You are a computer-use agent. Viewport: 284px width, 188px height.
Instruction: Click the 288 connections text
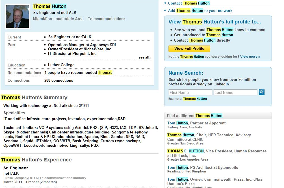coord(59,80)
